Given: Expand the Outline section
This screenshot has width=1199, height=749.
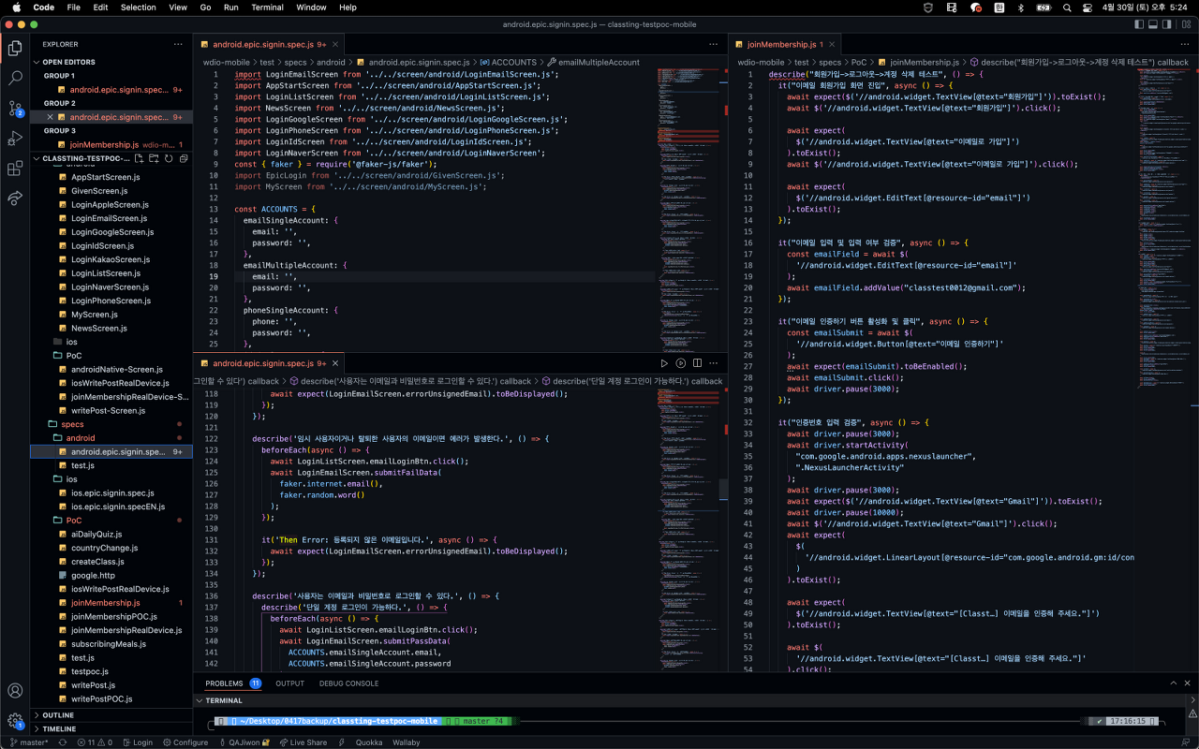Looking at the screenshot, I should [x=111, y=715].
